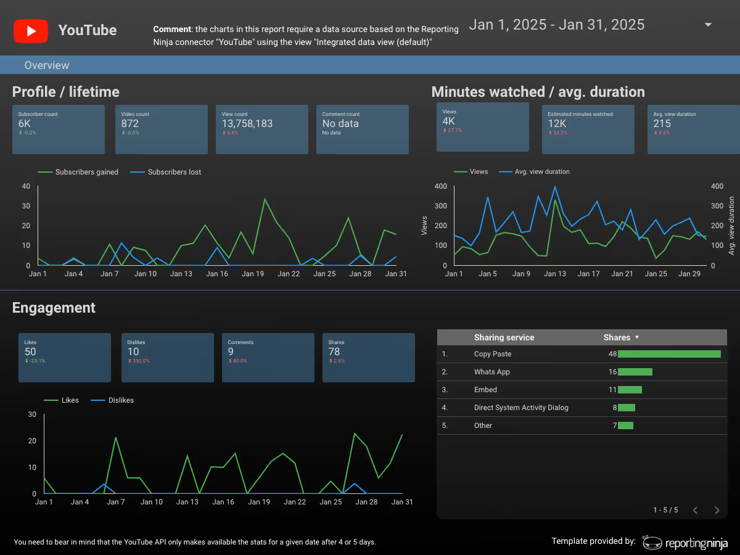The image size is (740, 555).
Task: Click the Subscriber count scorecard
Action: (59, 129)
